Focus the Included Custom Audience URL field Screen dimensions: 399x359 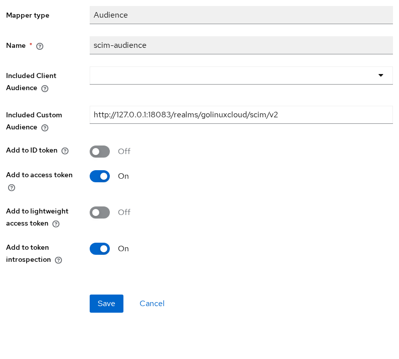pyautogui.click(x=241, y=115)
